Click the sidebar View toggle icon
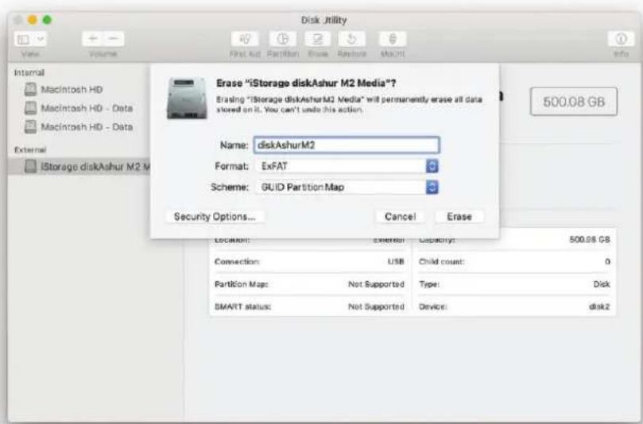 click(23, 40)
